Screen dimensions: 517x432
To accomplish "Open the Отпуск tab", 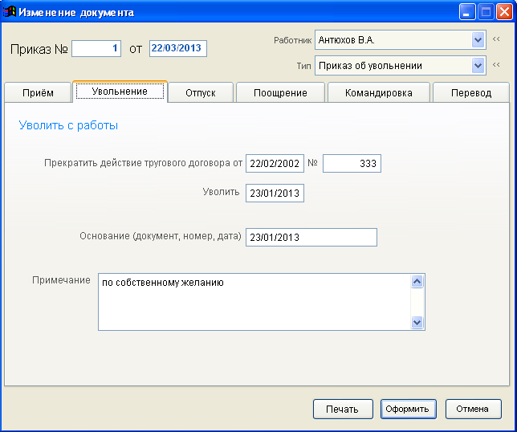I will pyautogui.click(x=201, y=92).
